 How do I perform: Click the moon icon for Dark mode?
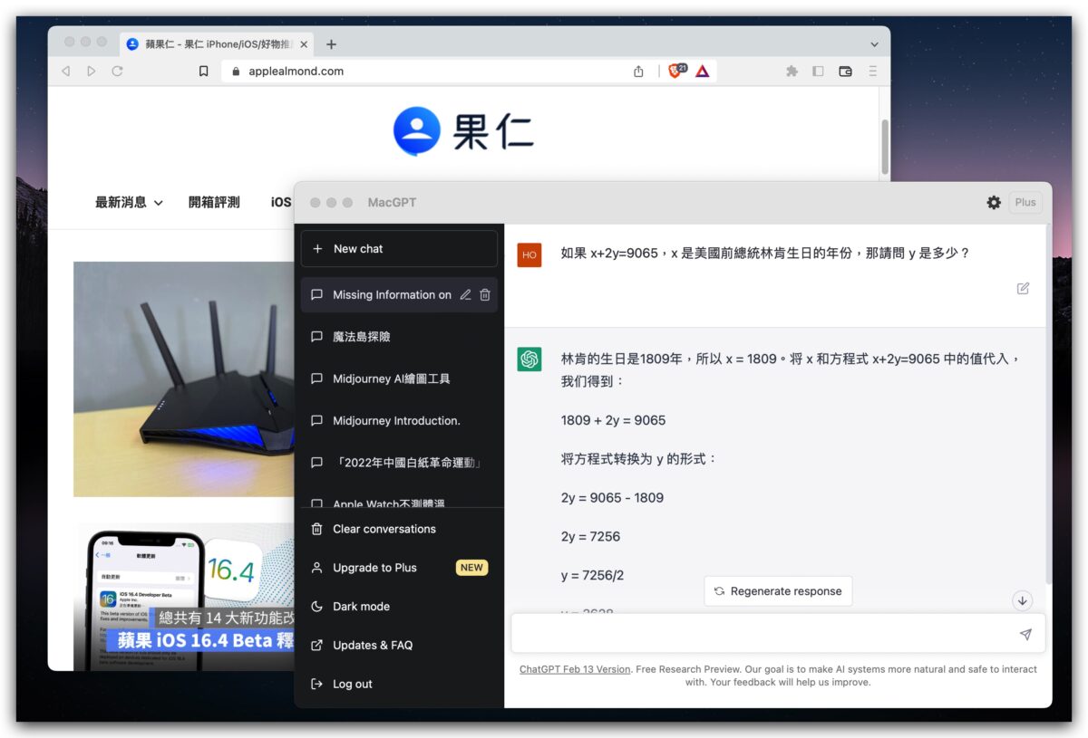pos(316,607)
